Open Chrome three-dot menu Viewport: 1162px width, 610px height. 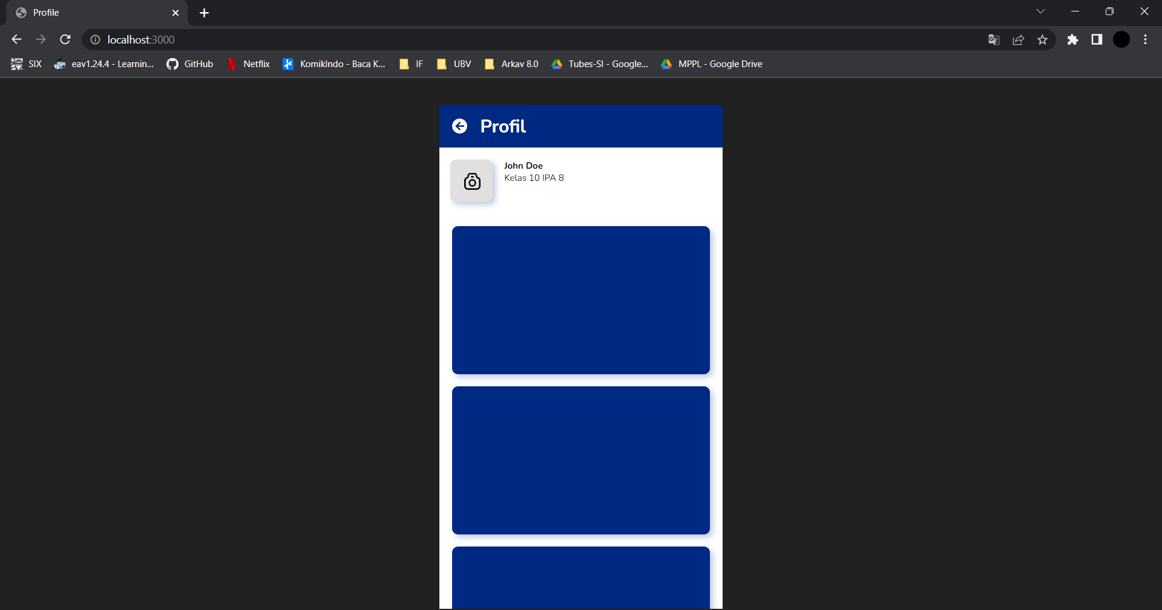[1145, 40]
